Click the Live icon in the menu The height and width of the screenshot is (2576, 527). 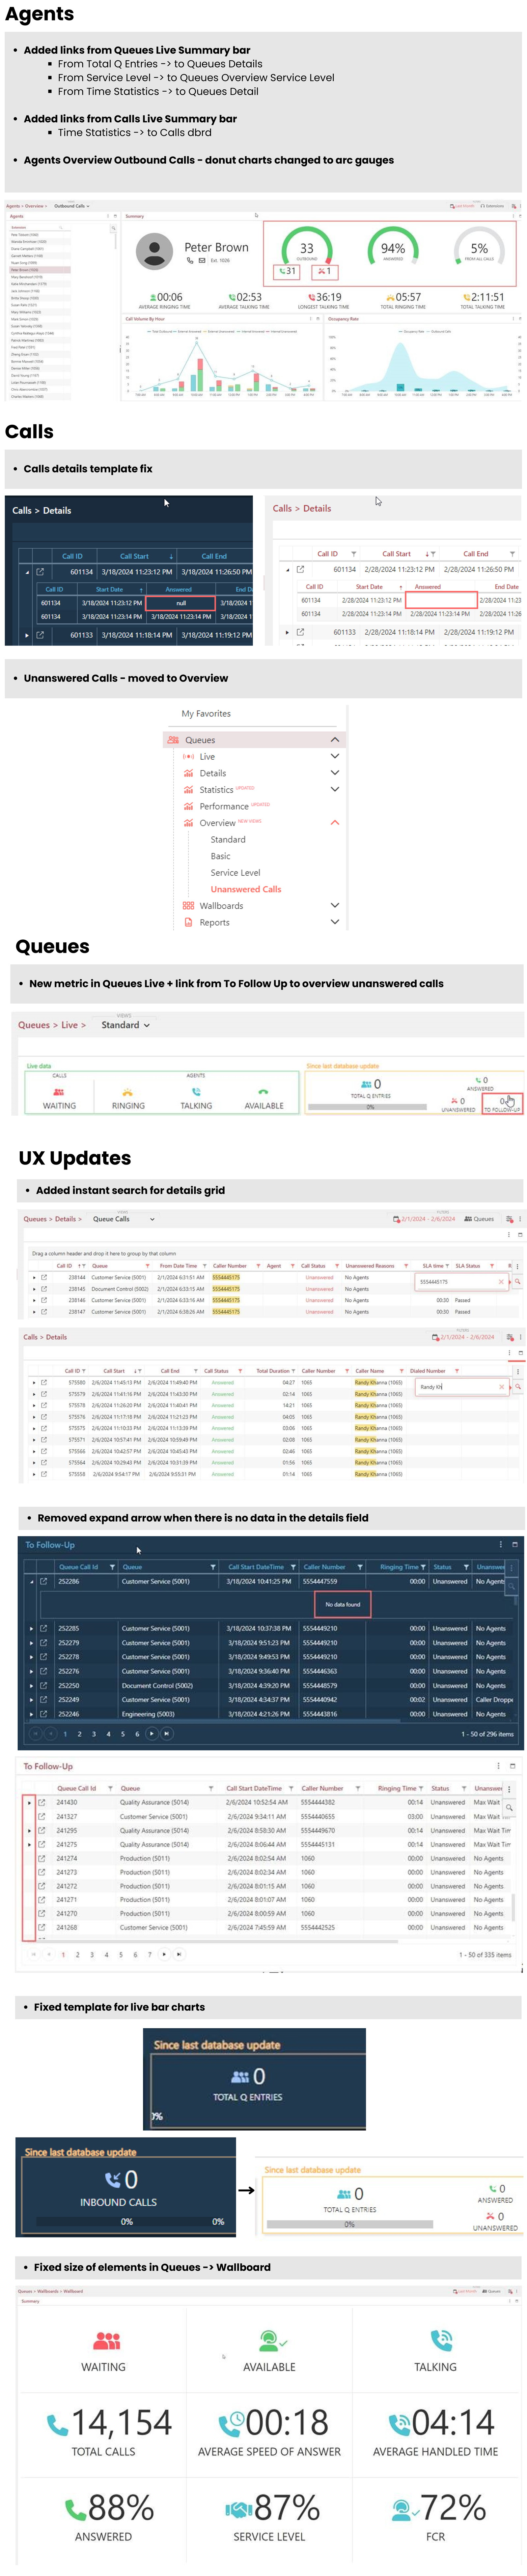pyautogui.click(x=189, y=757)
